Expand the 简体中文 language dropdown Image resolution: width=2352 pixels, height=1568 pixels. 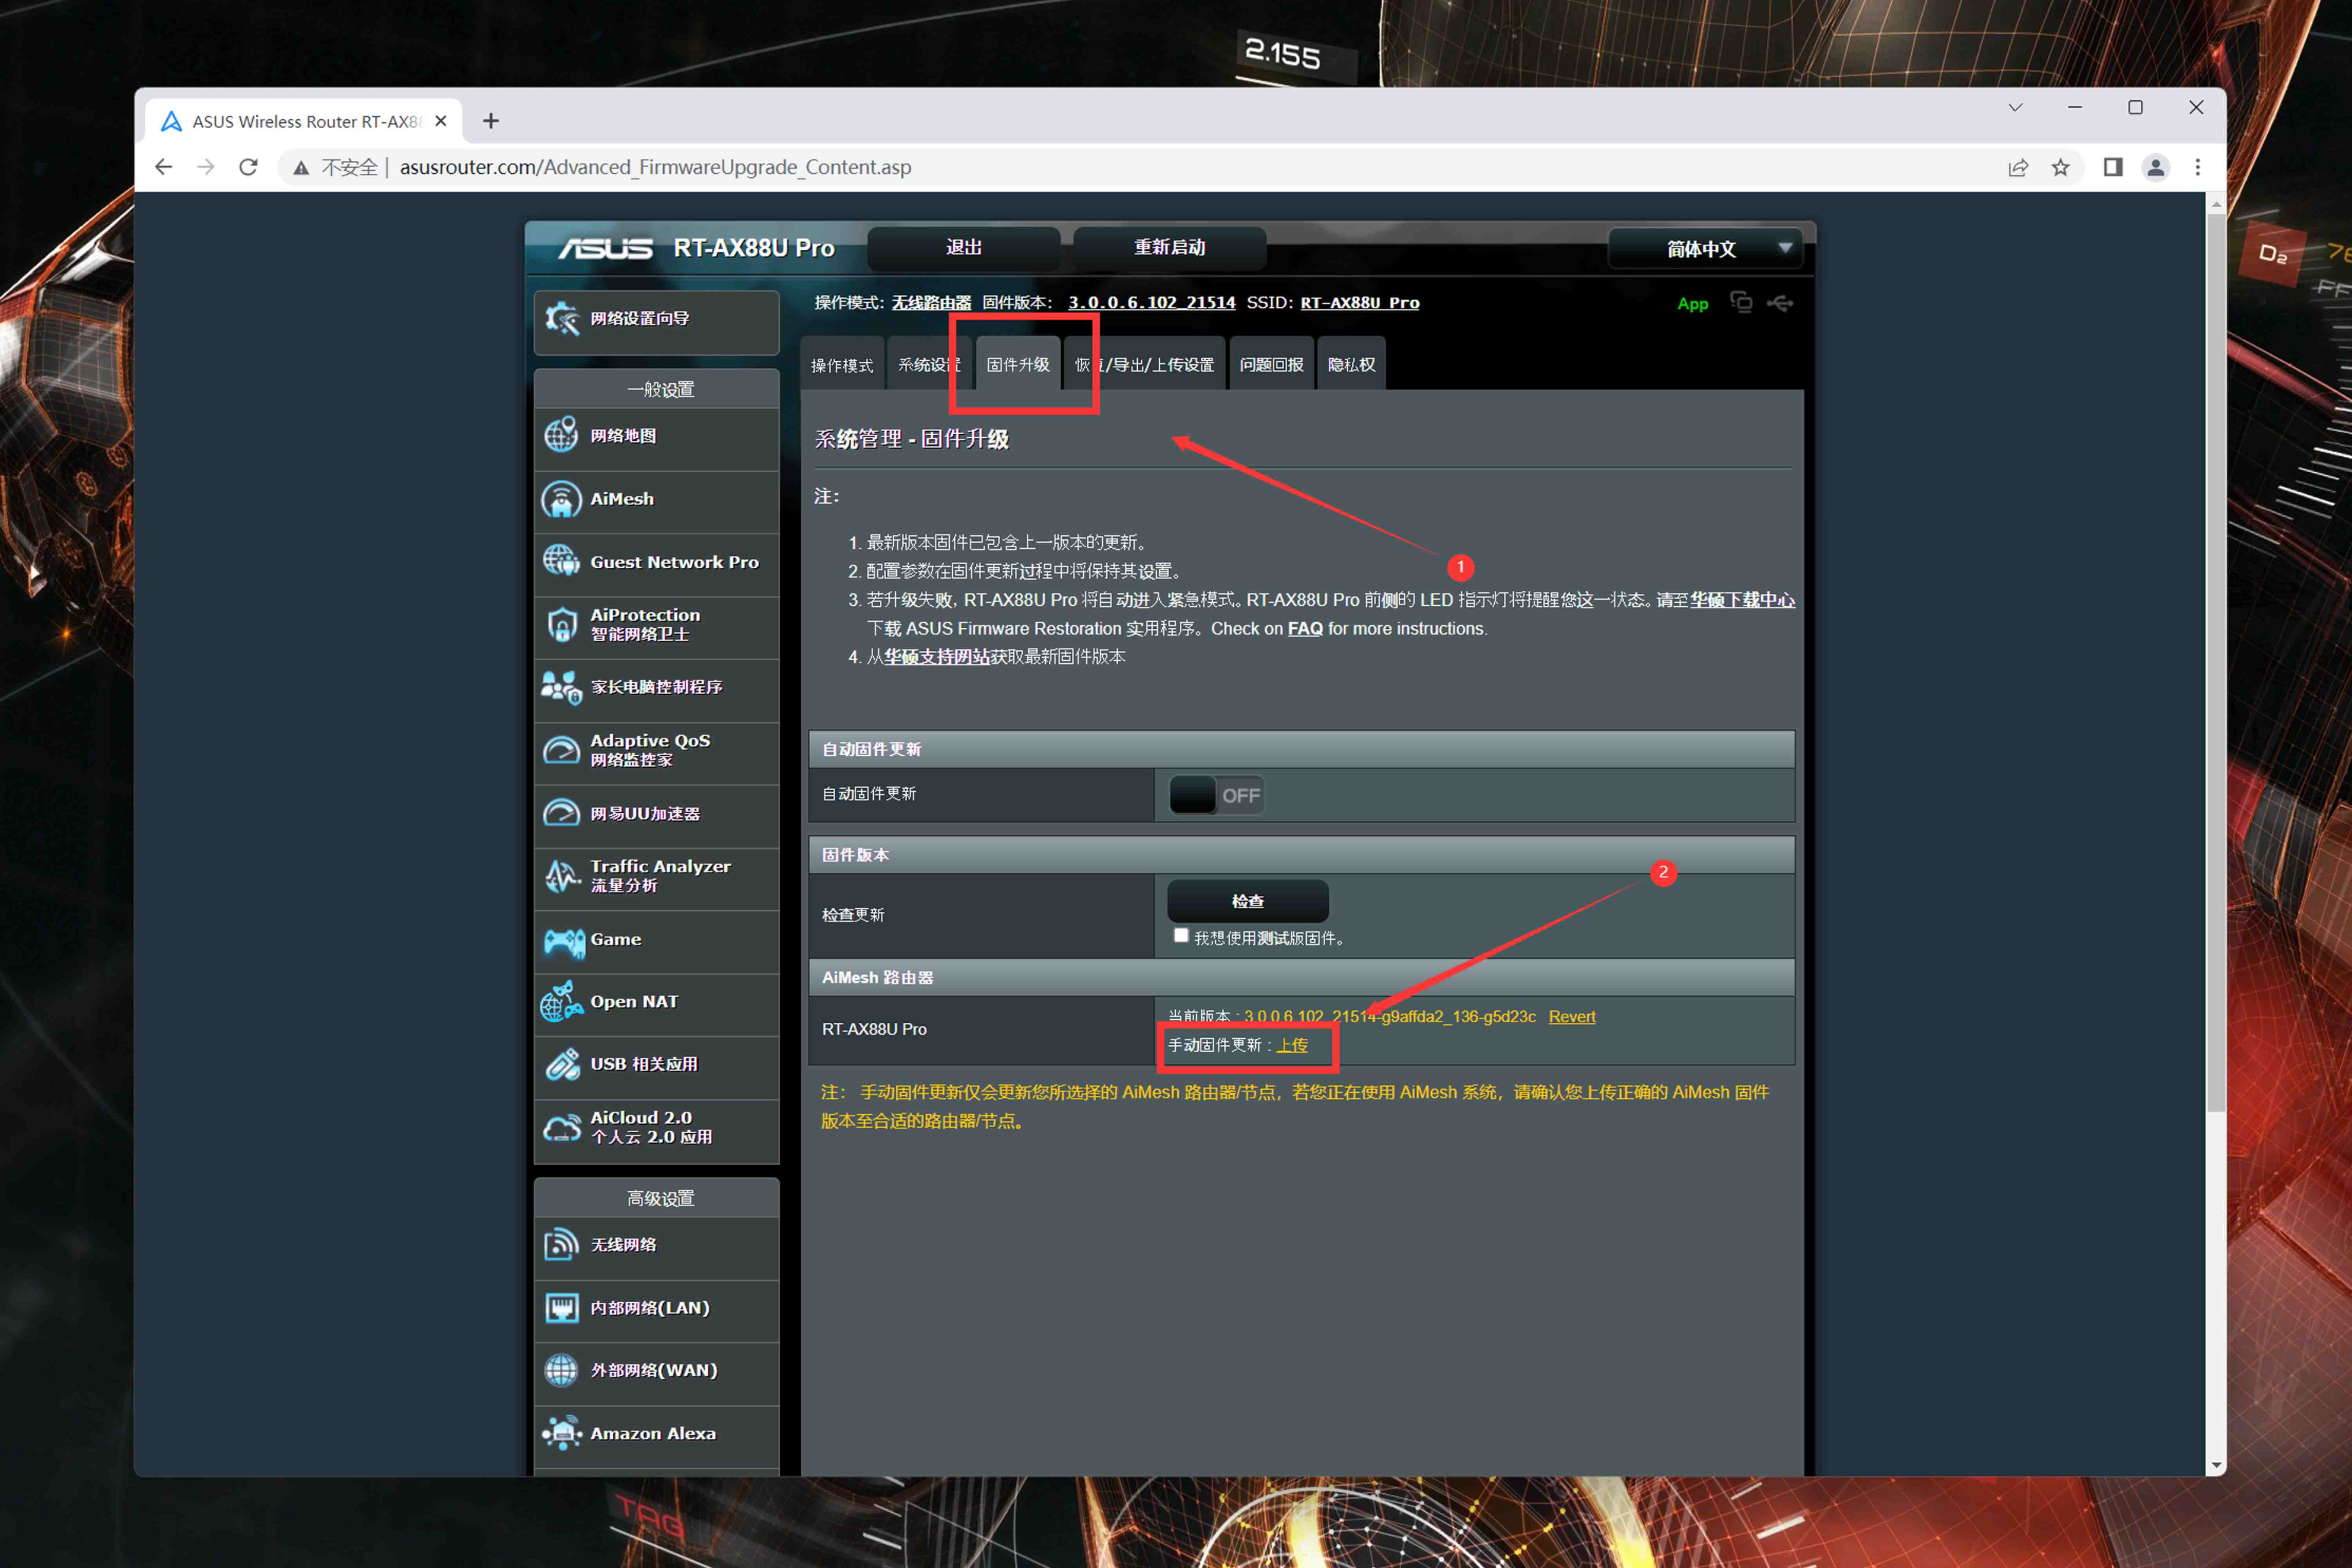click(x=1704, y=249)
